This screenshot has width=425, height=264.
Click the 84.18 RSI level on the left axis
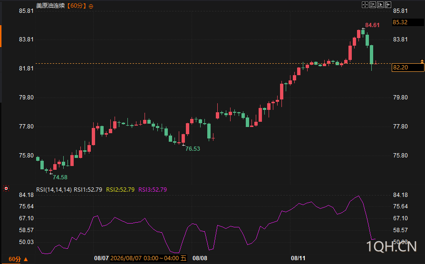(x=26, y=195)
